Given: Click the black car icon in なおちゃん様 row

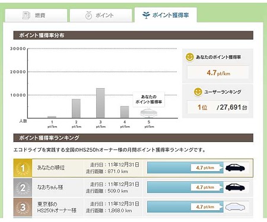Looking at the screenshot, I should pyautogui.click(x=235, y=187).
